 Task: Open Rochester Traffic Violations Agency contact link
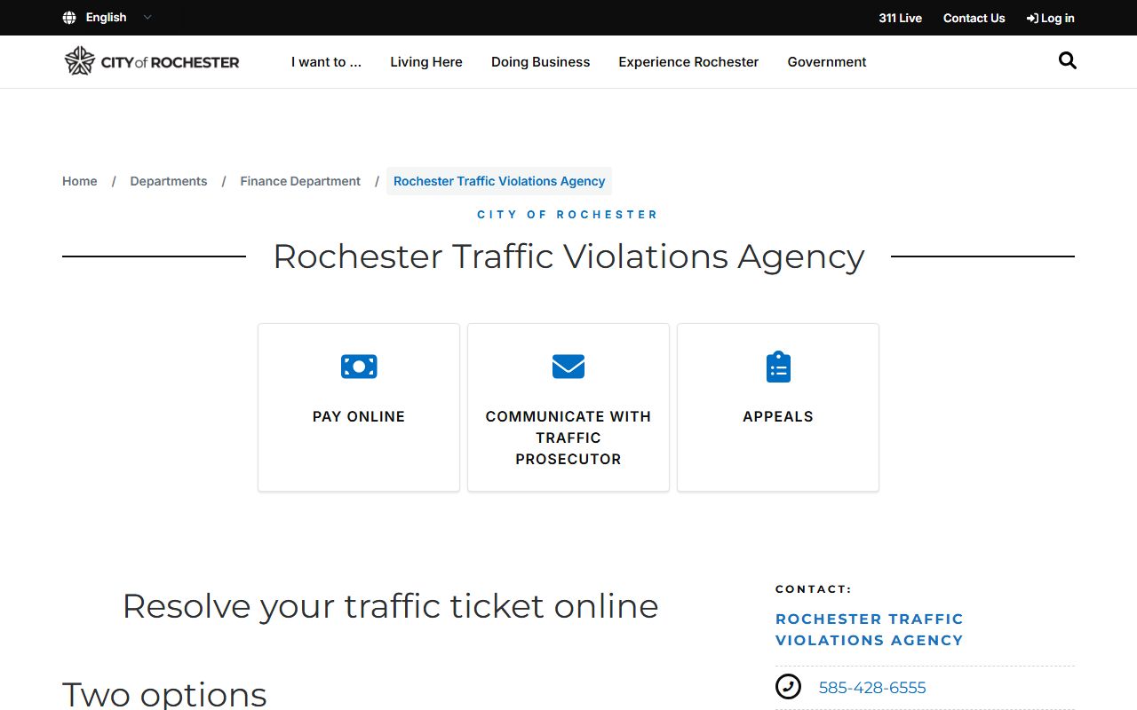(x=869, y=629)
